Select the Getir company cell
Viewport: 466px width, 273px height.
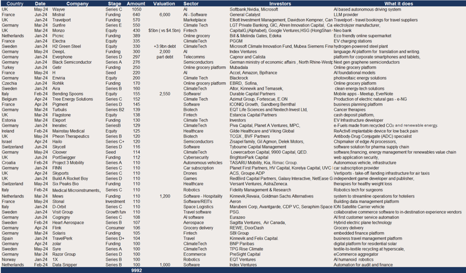point(57,68)
